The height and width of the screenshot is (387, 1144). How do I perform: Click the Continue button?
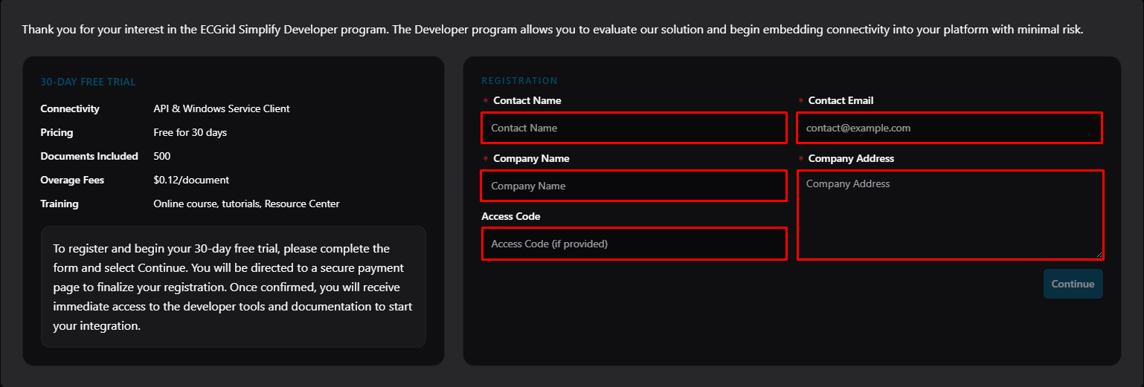point(1073,284)
